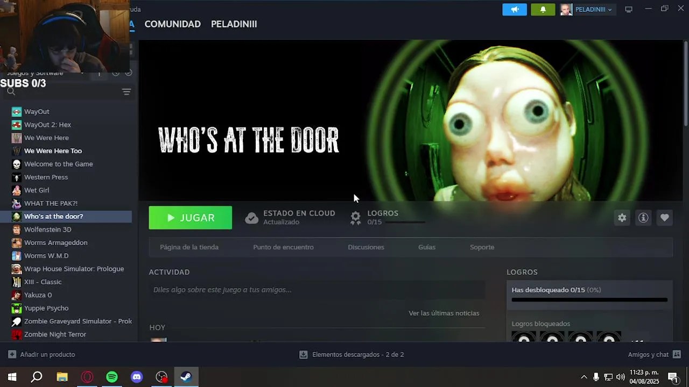Click the activity message input field
The height and width of the screenshot is (387, 689).
[x=317, y=290]
